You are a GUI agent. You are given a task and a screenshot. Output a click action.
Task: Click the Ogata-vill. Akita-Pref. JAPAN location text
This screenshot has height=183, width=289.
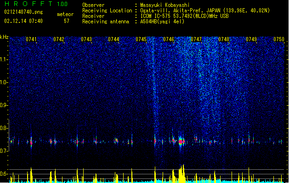tap(205, 11)
